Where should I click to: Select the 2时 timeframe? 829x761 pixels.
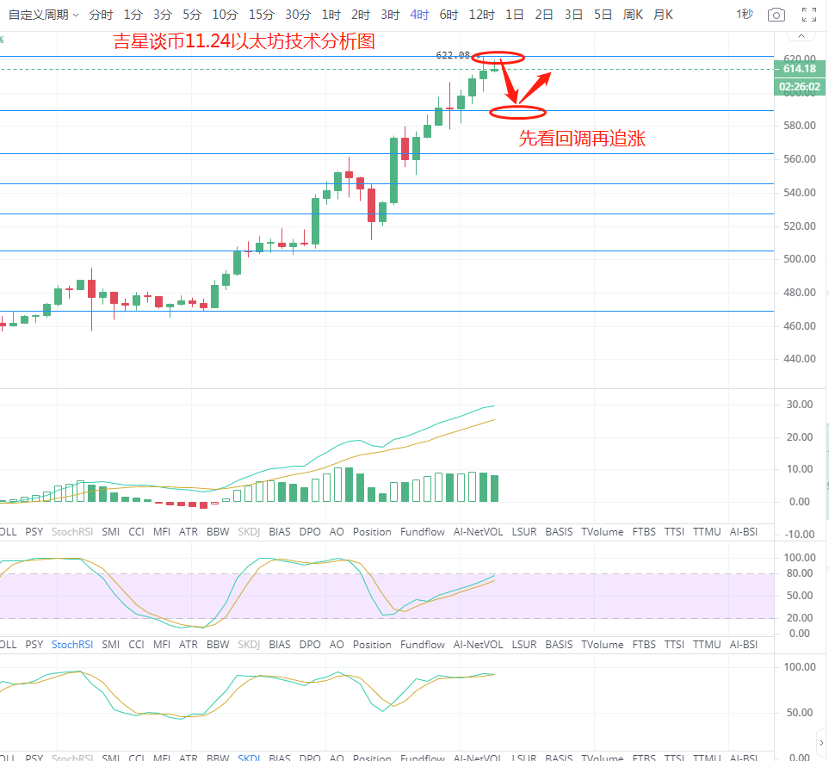coord(361,15)
